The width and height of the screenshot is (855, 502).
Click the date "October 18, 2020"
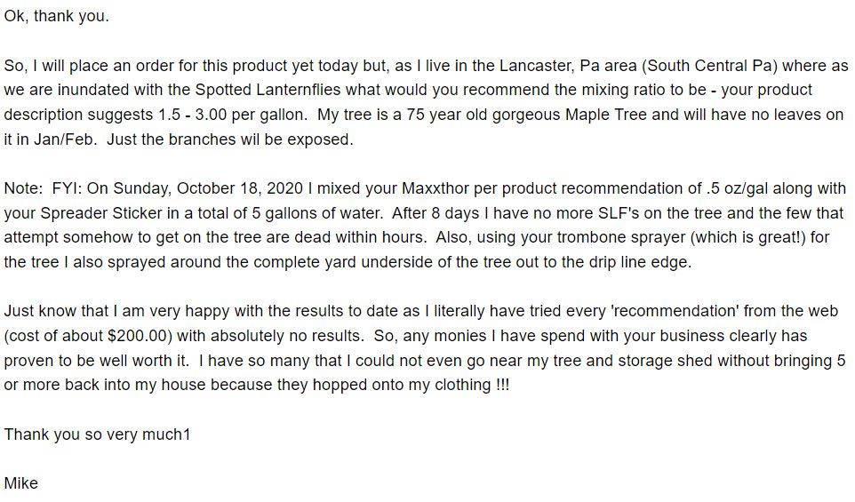tap(240, 188)
